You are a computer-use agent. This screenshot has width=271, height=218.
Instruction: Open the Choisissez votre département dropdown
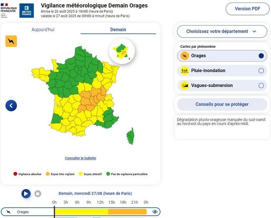tap(221, 31)
